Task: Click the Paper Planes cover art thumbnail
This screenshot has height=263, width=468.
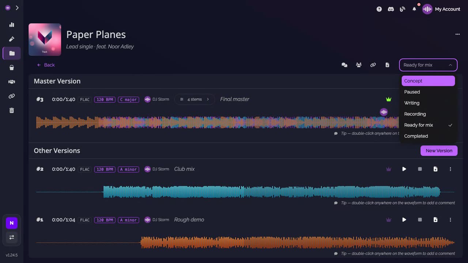Action: click(x=45, y=39)
